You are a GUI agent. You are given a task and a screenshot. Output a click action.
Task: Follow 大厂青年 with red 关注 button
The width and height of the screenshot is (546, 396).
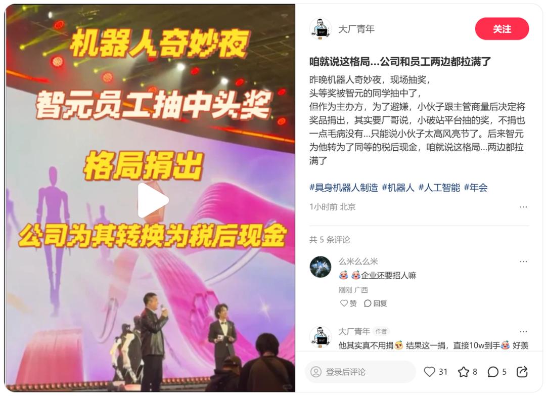[x=502, y=29]
